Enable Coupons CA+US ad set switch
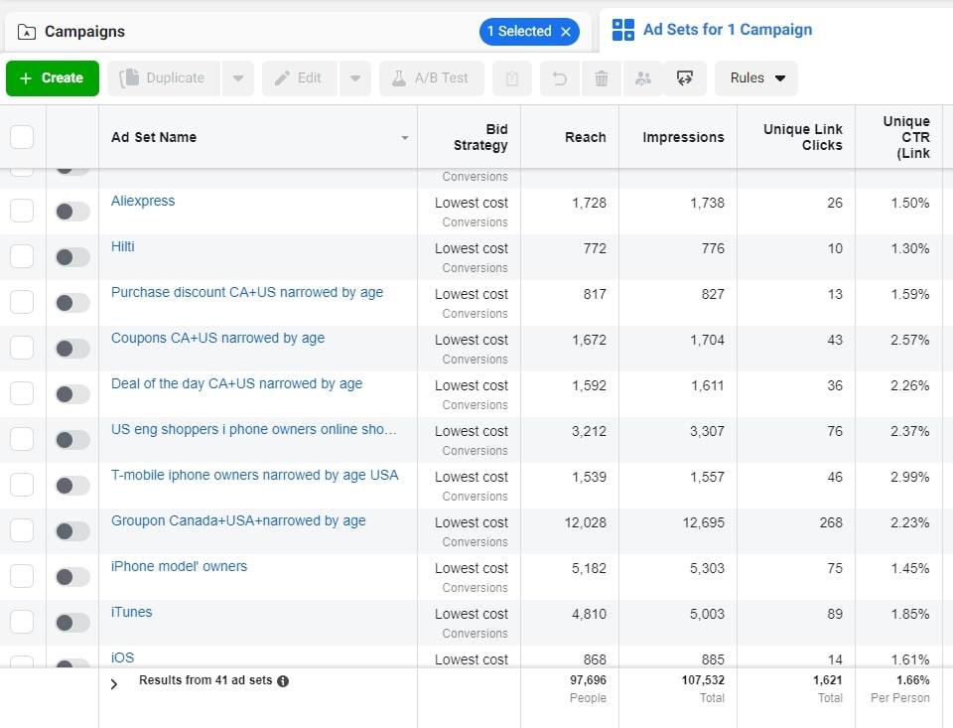The height and width of the screenshot is (728, 953). (x=72, y=349)
